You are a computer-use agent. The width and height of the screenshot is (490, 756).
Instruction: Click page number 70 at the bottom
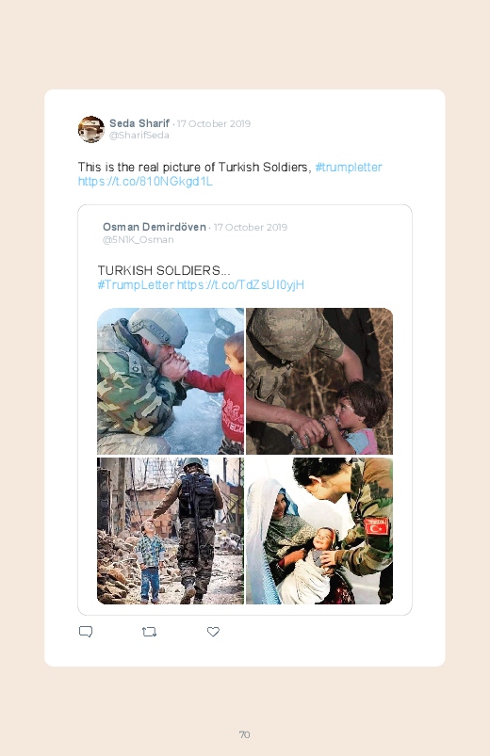point(245,734)
